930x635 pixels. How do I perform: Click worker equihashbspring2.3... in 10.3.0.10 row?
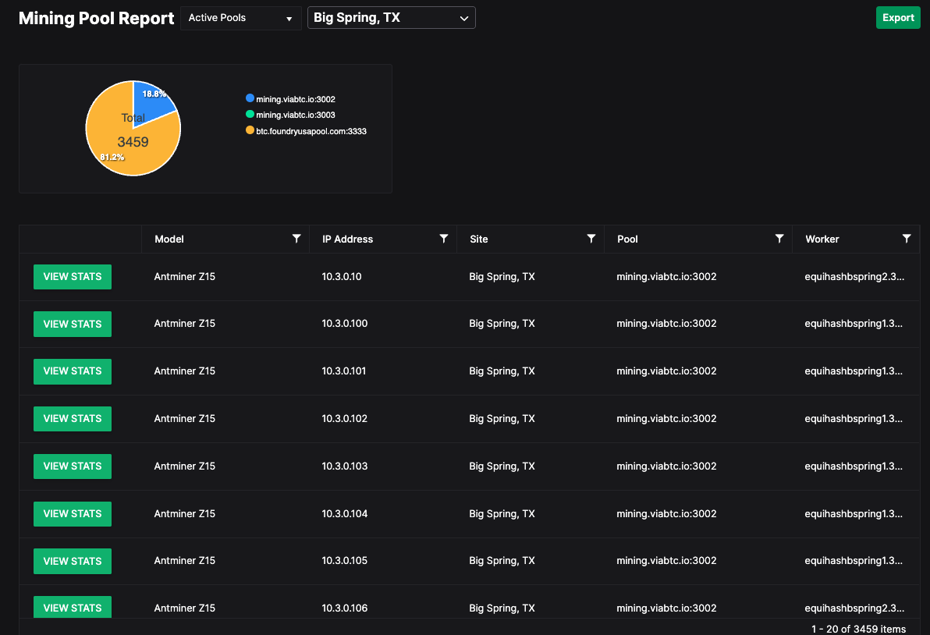(854, 276)
